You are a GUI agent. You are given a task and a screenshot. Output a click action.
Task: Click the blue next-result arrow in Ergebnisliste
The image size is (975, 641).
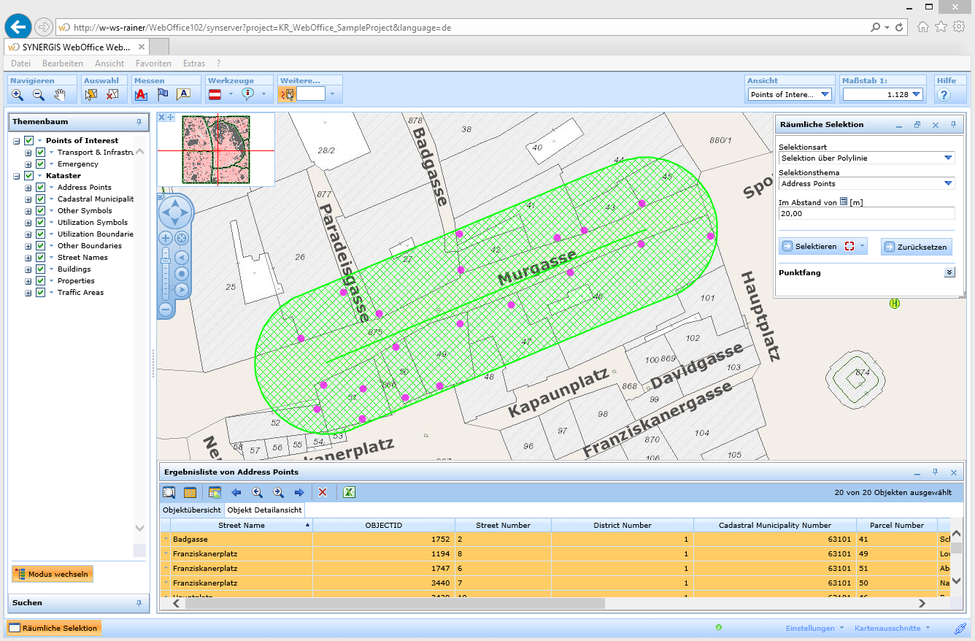point(299,493)
